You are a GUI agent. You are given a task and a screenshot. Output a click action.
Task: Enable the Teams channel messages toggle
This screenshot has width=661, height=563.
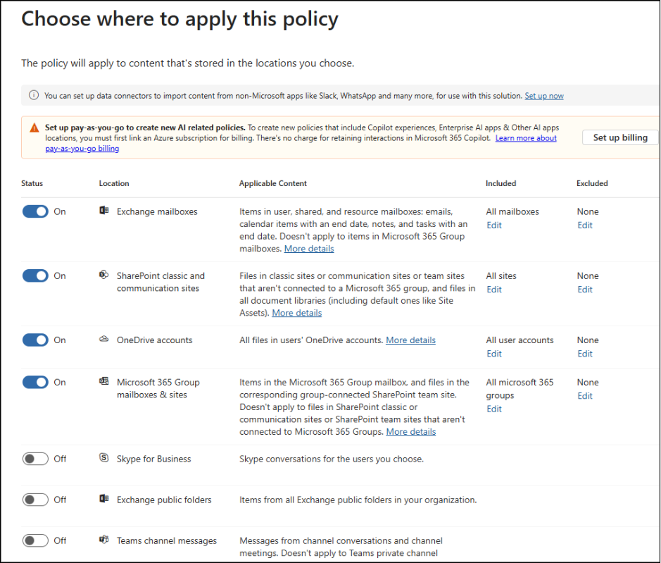(35, 540)
